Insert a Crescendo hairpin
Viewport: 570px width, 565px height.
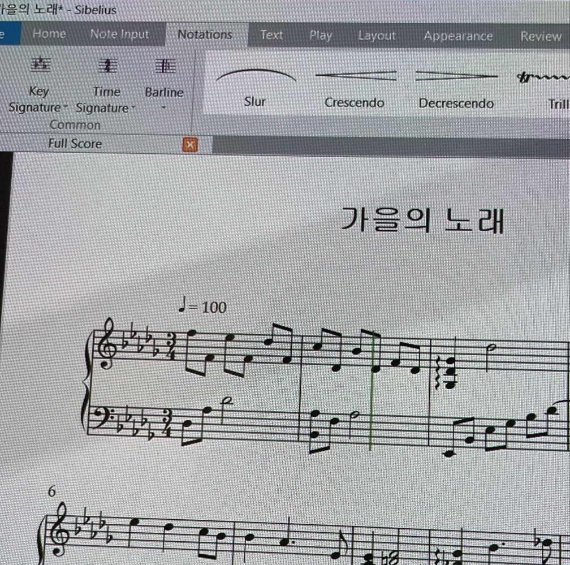(x=355, y=88)
